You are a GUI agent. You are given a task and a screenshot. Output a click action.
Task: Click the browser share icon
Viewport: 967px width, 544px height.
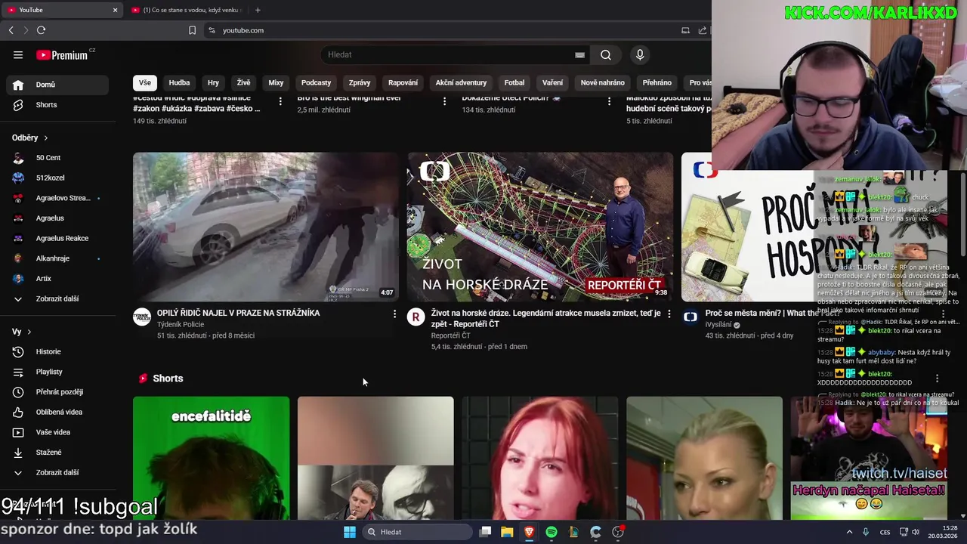702,30
